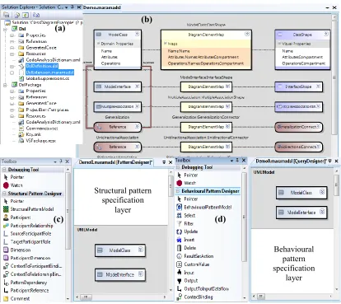
Task: Select the Dimension tool
Action: click(17, 250)
